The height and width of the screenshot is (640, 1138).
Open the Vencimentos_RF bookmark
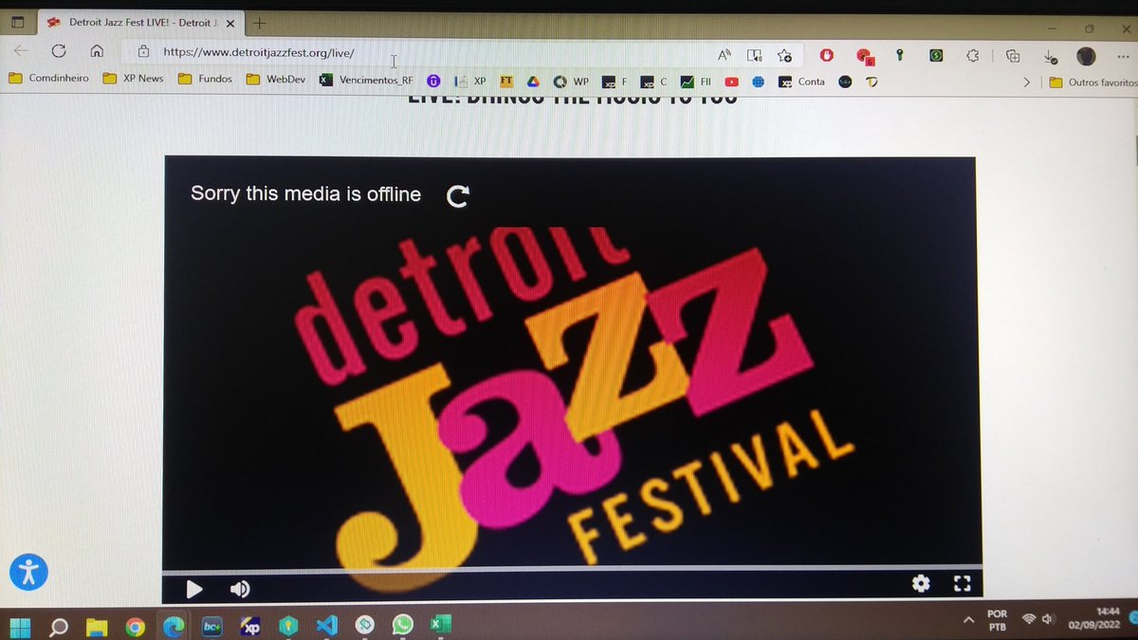pos(366,81)
